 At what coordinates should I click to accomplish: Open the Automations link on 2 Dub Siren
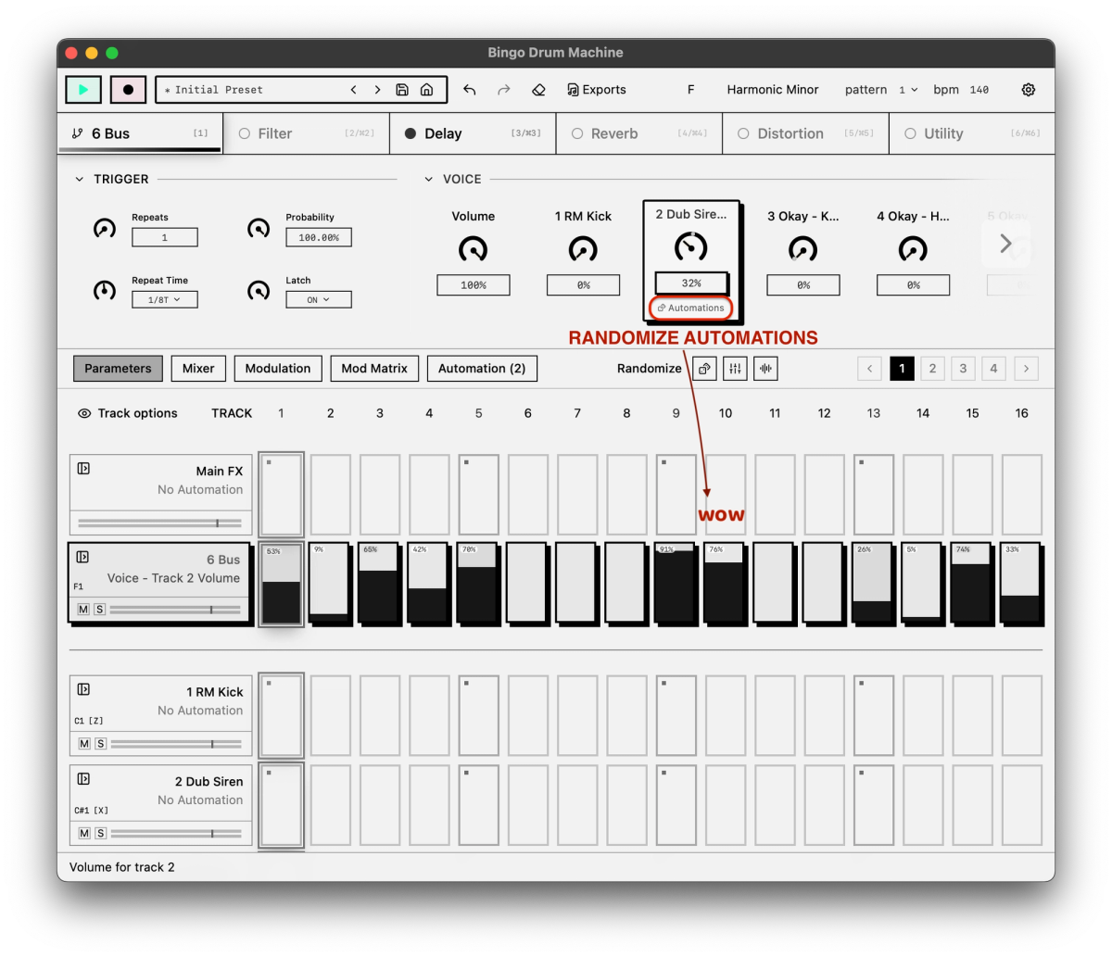(690, 307)
